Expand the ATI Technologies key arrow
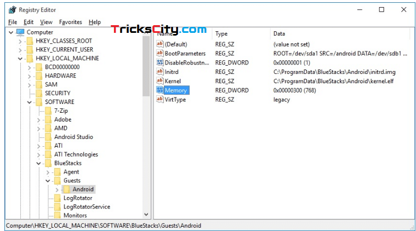Image resolution: width=416 pixels, height=231 pixels. pos(39,155)
